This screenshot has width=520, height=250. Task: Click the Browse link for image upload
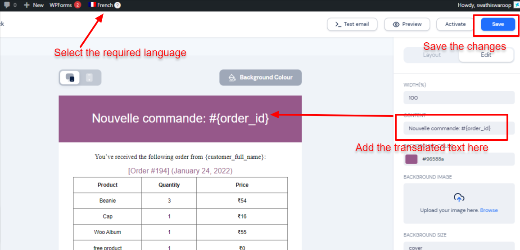(489, 210)
